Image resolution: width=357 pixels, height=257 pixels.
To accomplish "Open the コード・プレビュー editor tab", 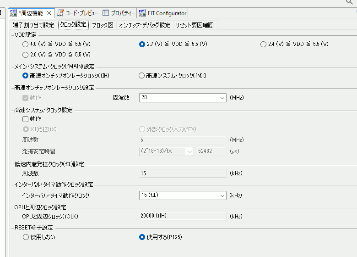I will pos(77,13).
